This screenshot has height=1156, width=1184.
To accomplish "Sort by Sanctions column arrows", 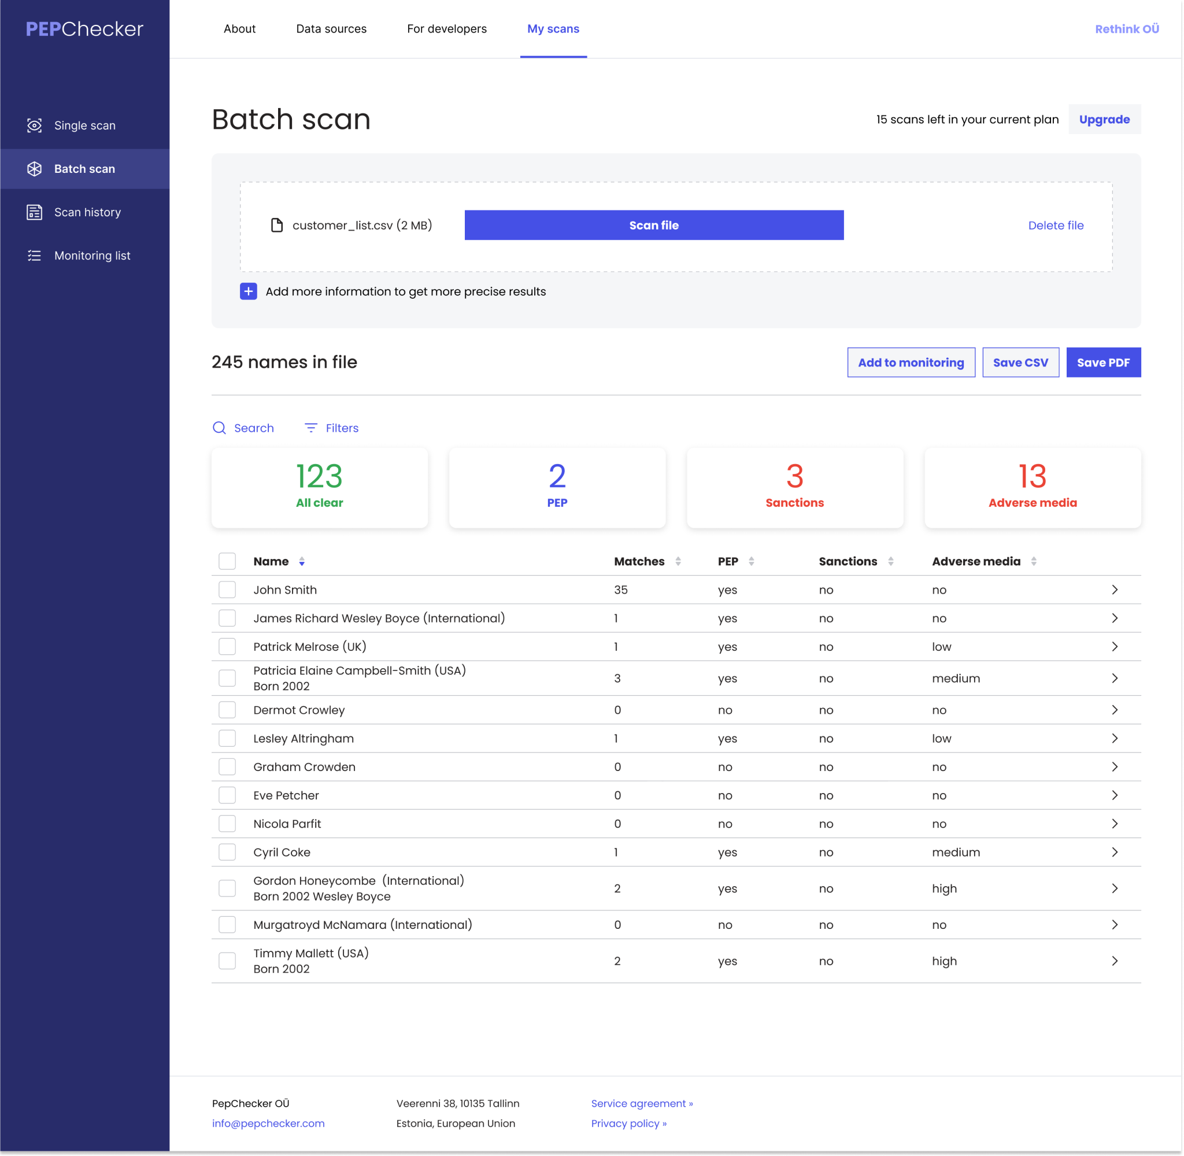I will [891, 562].
